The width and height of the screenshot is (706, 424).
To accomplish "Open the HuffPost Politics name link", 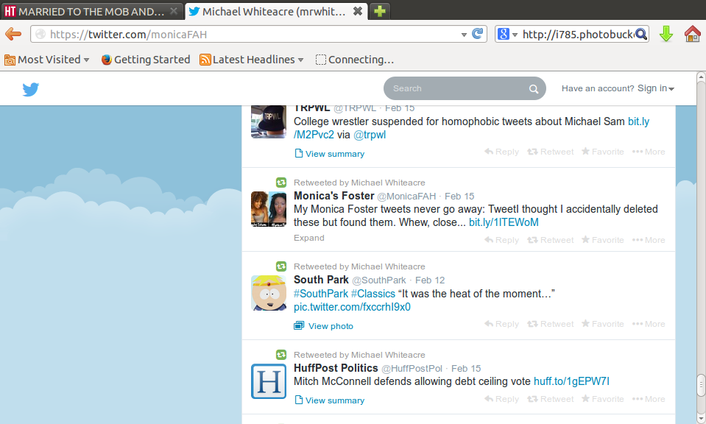I will tap(336, 368).
